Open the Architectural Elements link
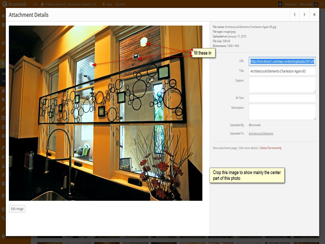The image size is (325, 244). point(261,133)
